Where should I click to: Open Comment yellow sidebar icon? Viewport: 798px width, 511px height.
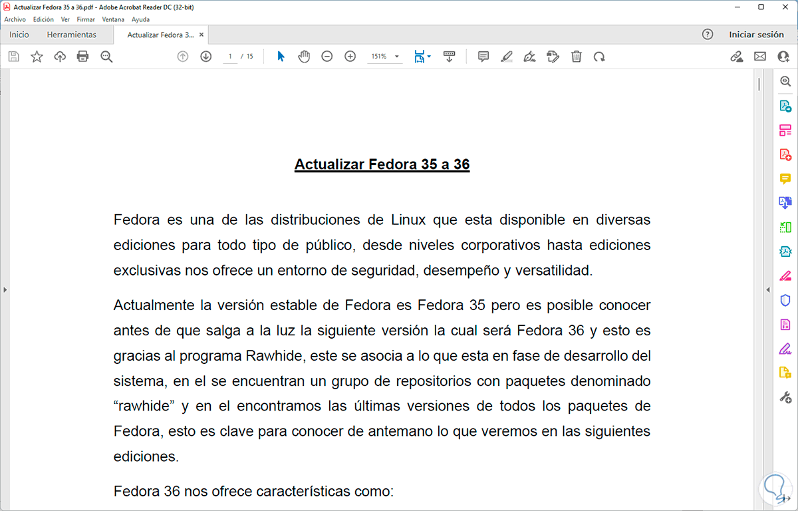point(785,178)
